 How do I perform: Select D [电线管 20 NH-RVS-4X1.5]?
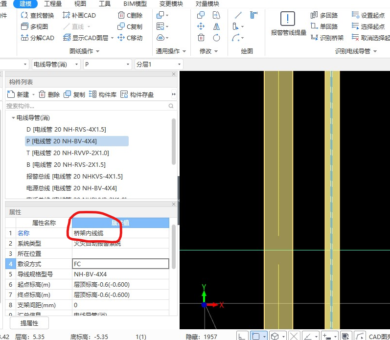(x=66, y=129)
